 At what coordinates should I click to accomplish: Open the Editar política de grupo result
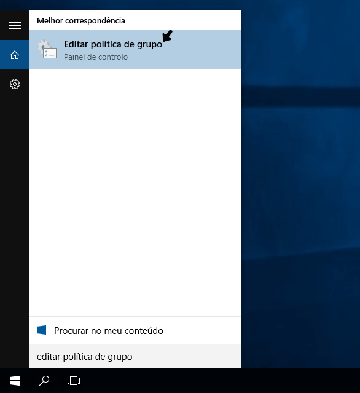(x=135, y=49)
